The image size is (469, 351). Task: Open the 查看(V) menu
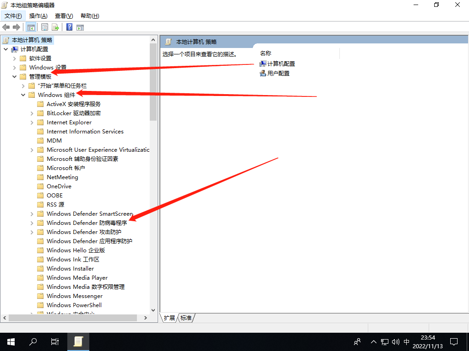(x=64, y=16)
